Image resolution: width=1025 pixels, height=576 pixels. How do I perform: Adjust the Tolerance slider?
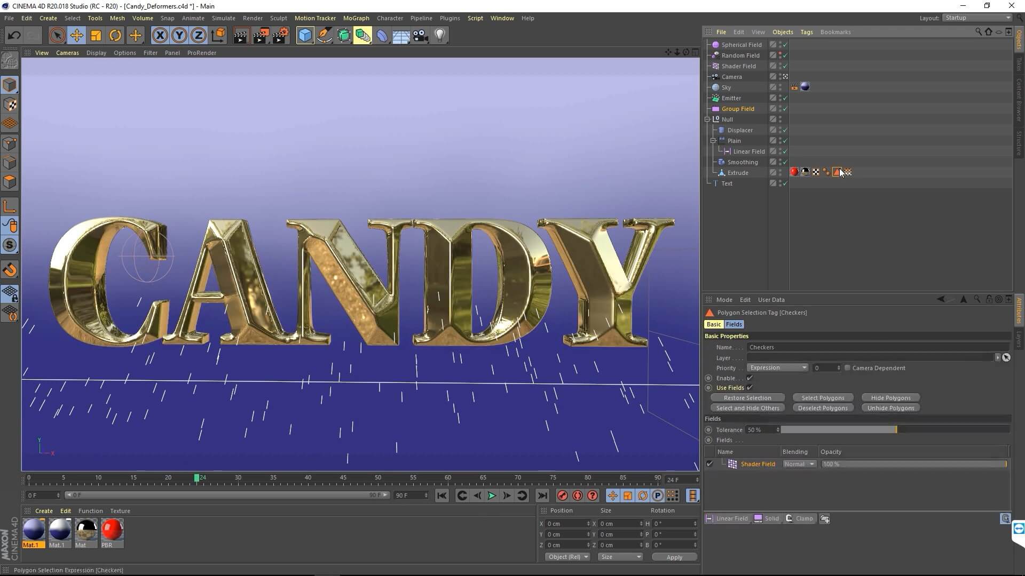[x=896, y=430]
